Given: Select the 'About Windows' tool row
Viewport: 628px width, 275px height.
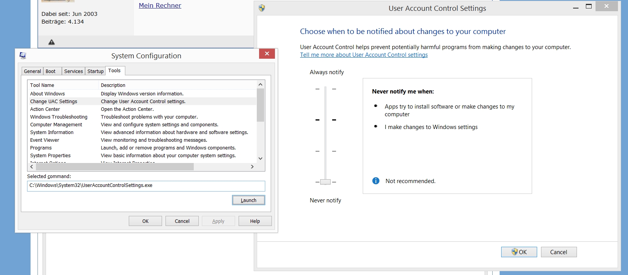Looking at the screenshot, I should (142, 93).
